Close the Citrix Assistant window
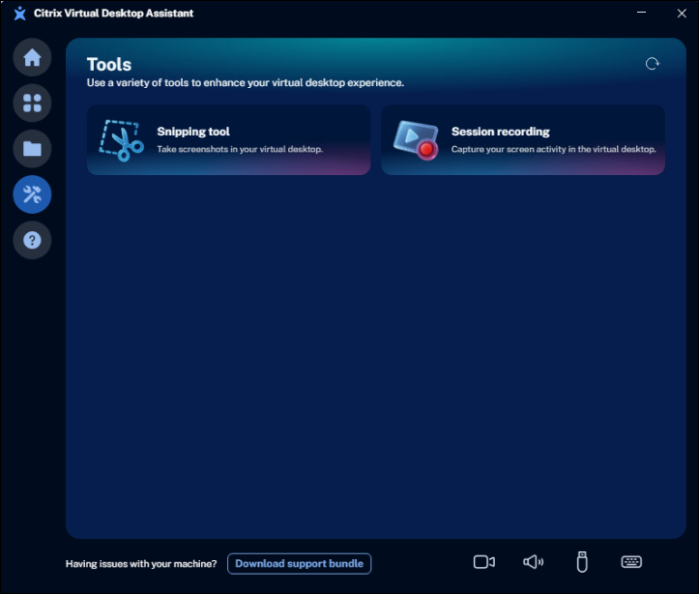The height and width of the screenshot is (594, 699). point(682,14)
